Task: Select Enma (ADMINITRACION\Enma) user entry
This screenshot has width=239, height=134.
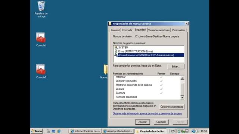Action: [149, 51]
